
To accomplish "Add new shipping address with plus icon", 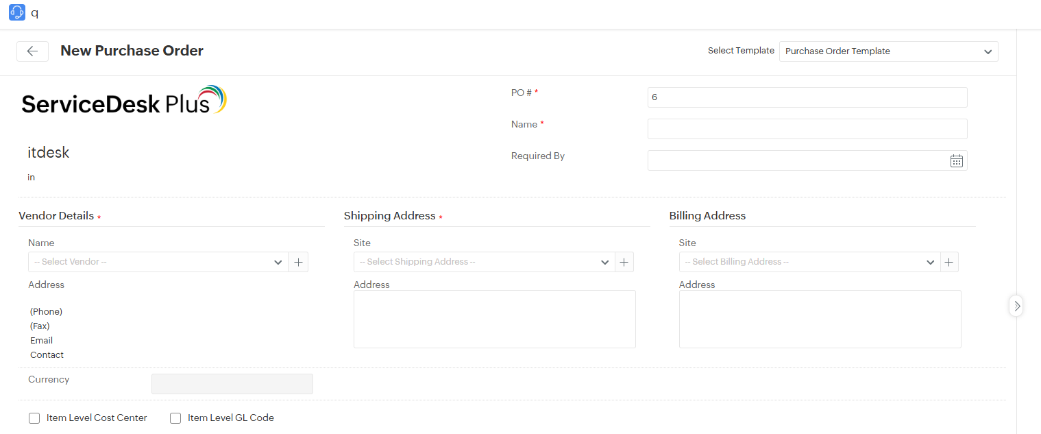I will point(624,262).
